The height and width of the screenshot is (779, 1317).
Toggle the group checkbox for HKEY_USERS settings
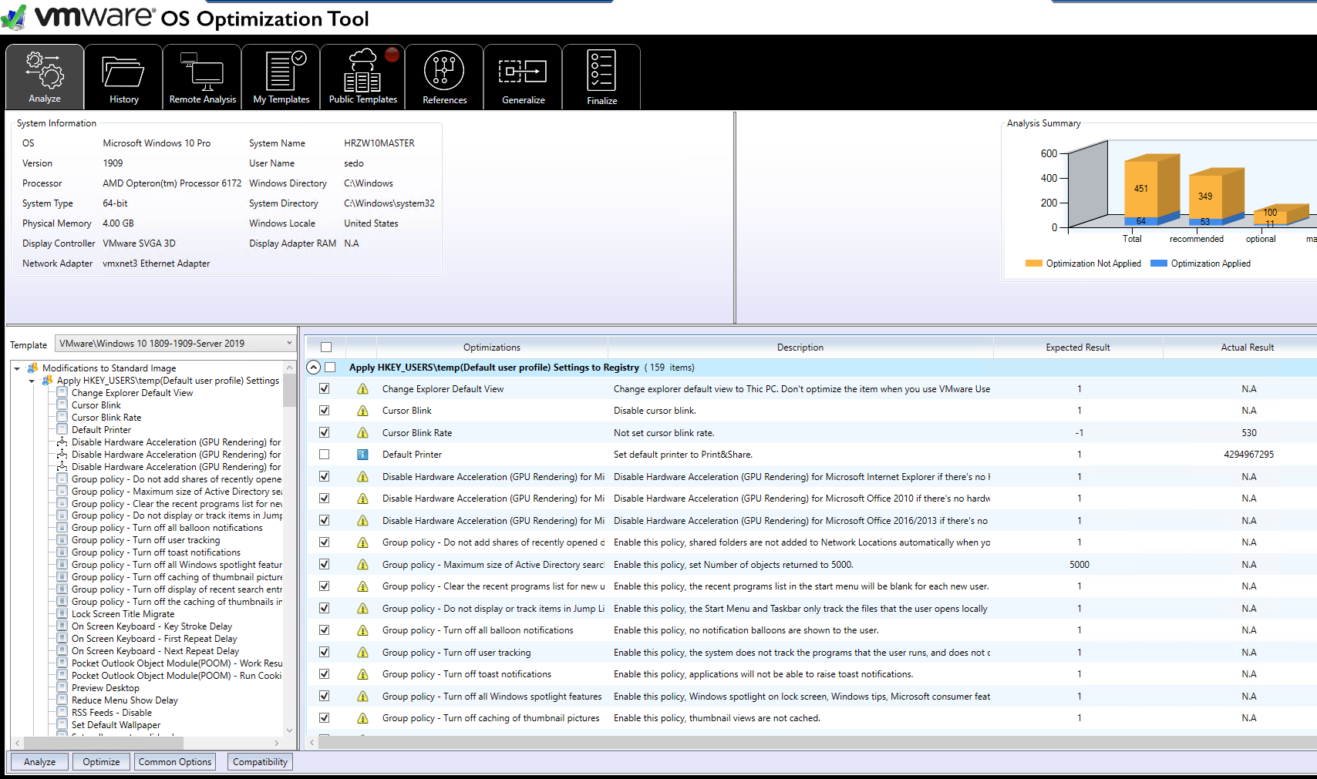[x=330, y=368]
